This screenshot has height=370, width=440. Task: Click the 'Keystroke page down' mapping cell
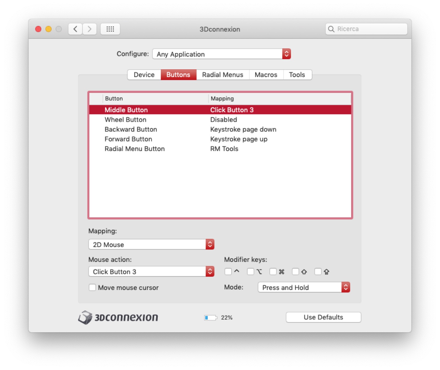243,129
